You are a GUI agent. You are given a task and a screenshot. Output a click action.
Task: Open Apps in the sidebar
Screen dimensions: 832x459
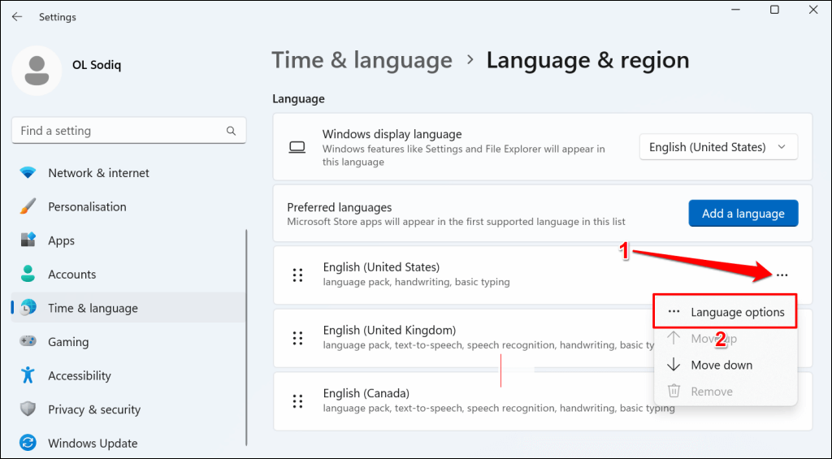pos(61,240)
